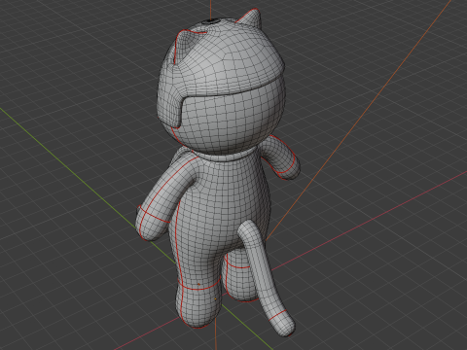
Task: Click the neck collar ring of the model
Action: click(x=224, y=157)
